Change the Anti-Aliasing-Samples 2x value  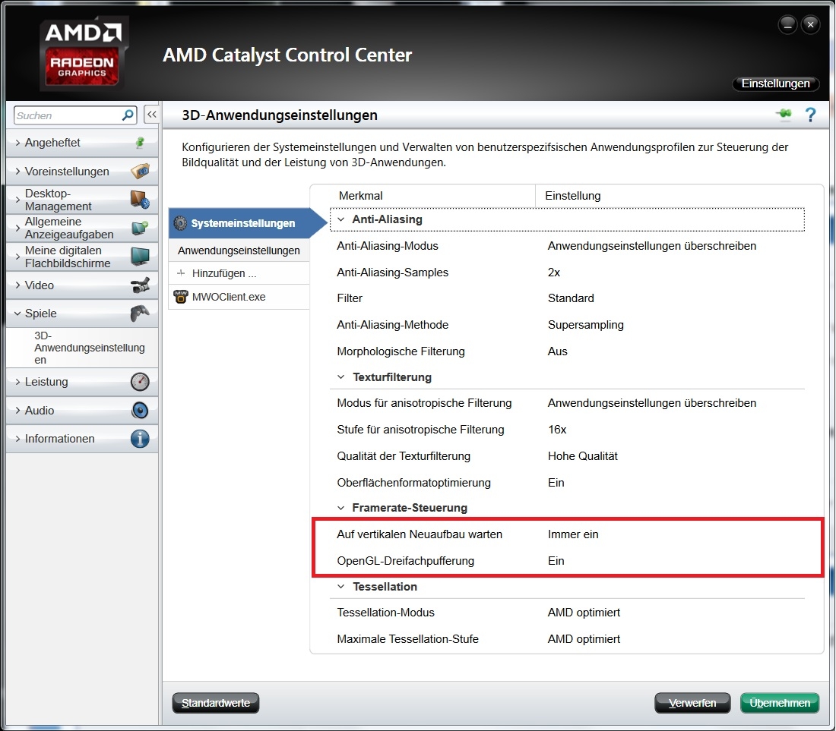(554, 272)
